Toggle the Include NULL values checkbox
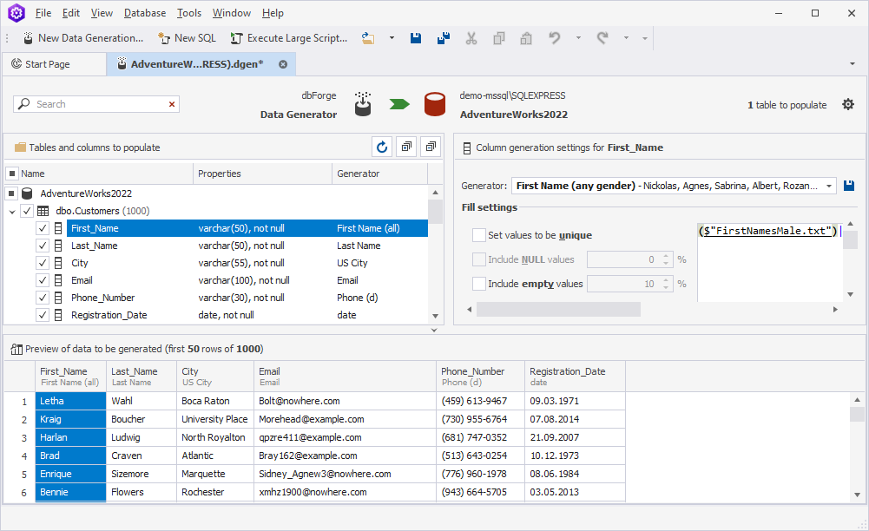 click(x=479, y=259)
